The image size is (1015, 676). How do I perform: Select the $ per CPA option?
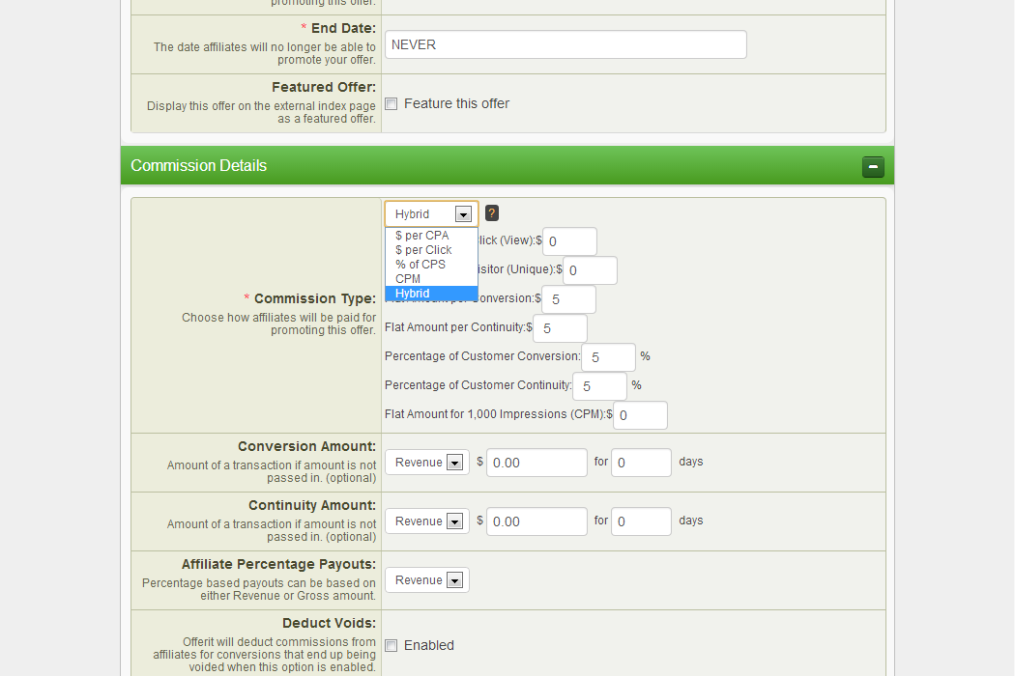(x=422, y=236)
